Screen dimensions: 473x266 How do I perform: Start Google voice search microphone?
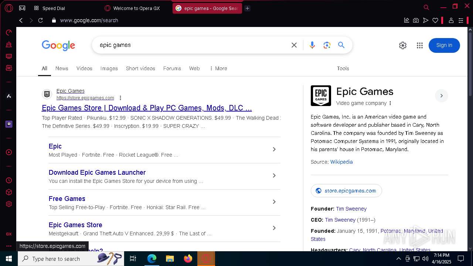[312, 45]
